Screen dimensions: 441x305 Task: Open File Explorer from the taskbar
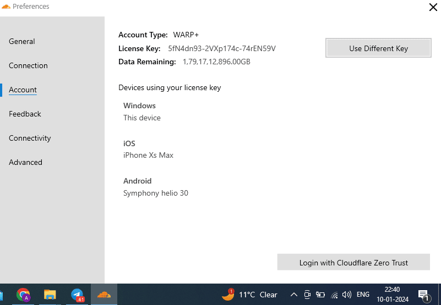[x=50, y=295]
